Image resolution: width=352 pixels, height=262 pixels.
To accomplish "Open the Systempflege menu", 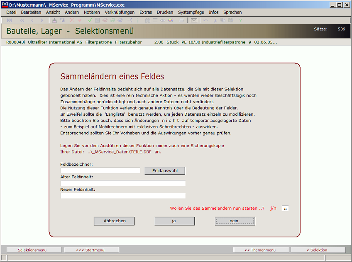I will [191, 12].
